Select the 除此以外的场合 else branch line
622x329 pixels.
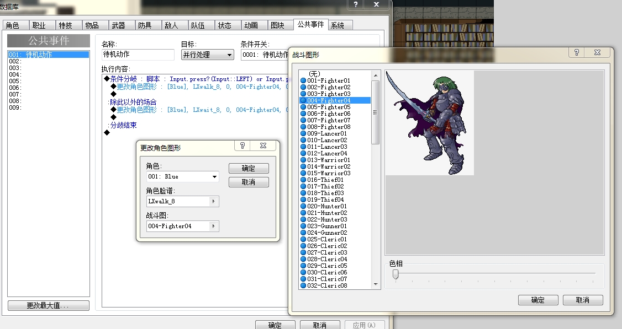coord(133,102)
